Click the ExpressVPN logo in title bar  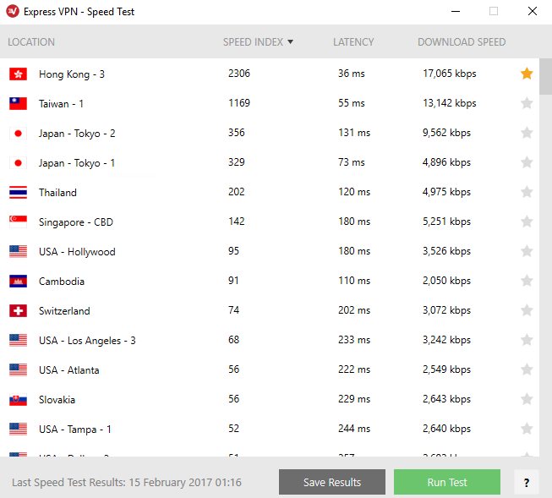coord(13,11)
